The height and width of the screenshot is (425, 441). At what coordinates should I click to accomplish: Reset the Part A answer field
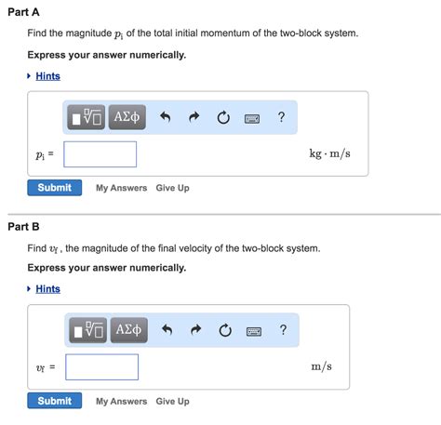(223, 117)
